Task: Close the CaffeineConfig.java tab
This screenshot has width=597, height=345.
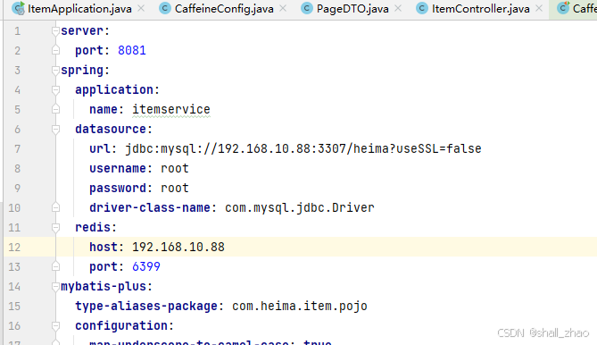Action: pyautogui.click(x=283, y=8)
